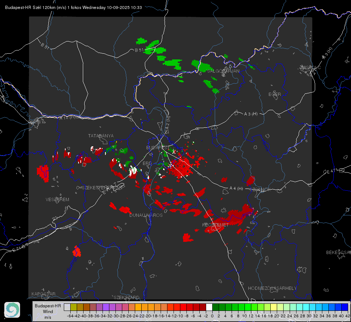The width and height of the screenshot is (351, 322).
Task: Click the KAPOSVÁR city label
Action: pos(43,294)
